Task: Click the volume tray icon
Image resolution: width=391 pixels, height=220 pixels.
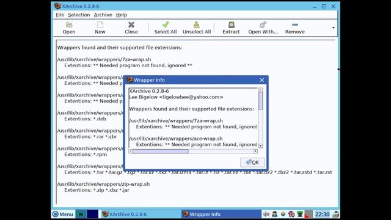Action: [x=266, y=214]
